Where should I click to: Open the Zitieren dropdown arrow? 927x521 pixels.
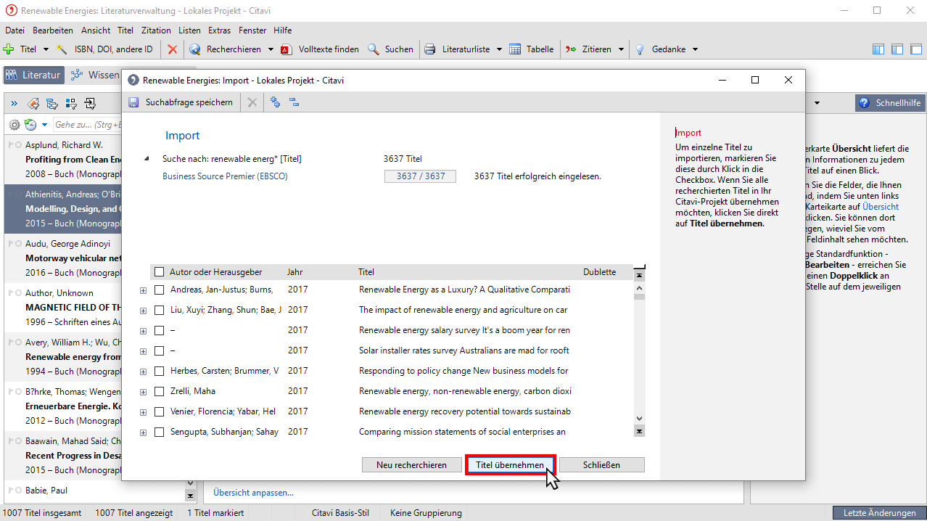(x=621, y=49)
